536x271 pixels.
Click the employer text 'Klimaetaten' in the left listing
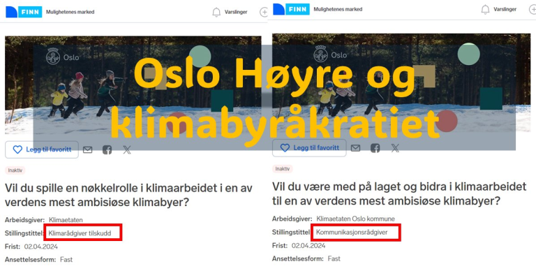[66, 220]
